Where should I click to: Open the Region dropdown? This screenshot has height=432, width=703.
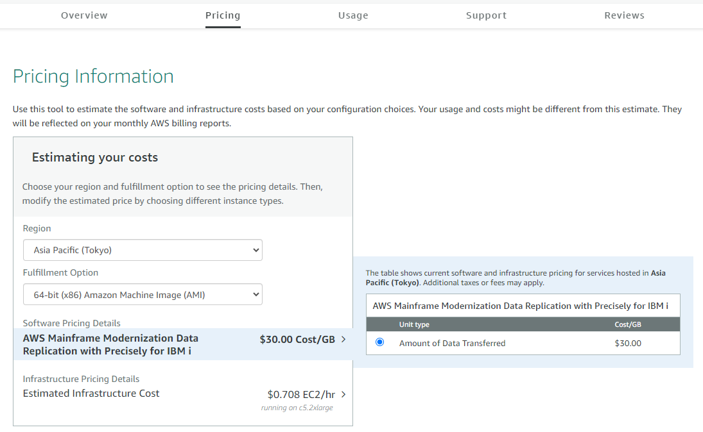point(143,250)
